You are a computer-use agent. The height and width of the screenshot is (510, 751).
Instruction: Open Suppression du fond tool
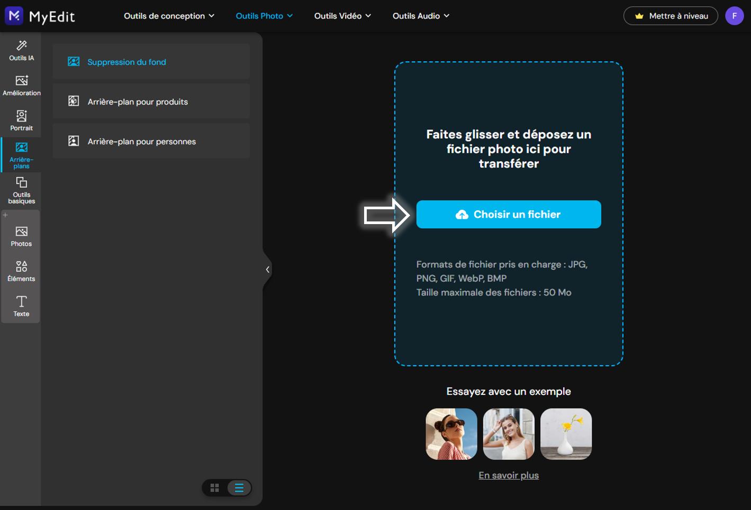click(151, 61)
